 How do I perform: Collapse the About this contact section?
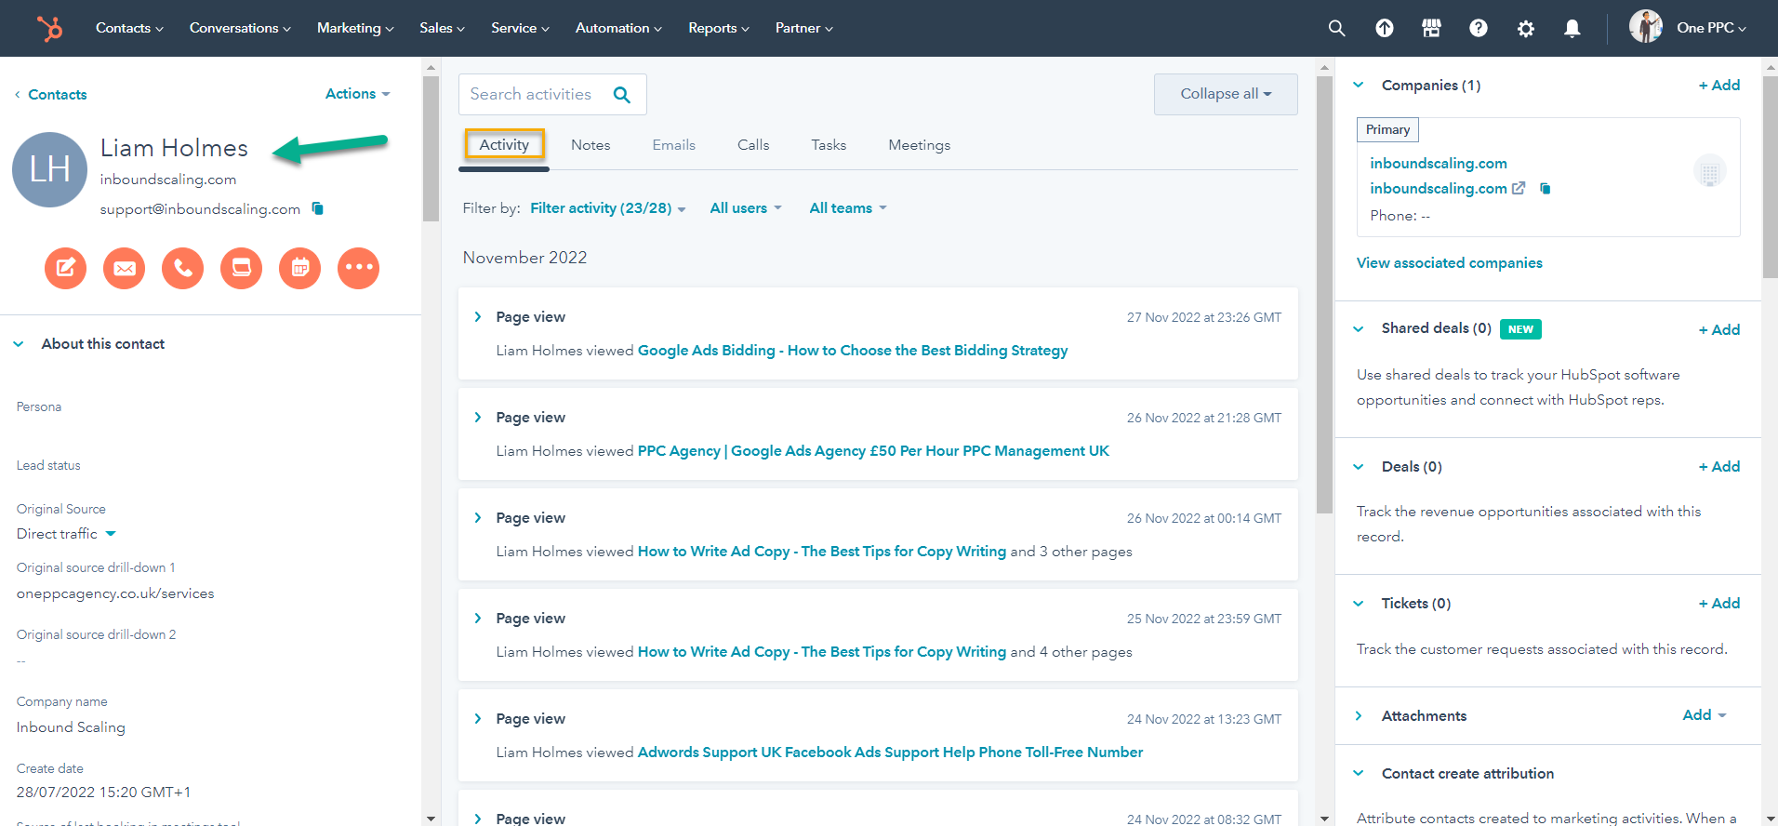[19, 344]
